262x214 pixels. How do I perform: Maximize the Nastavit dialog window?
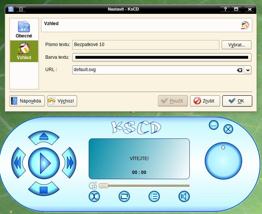click(x=236, y=9)
